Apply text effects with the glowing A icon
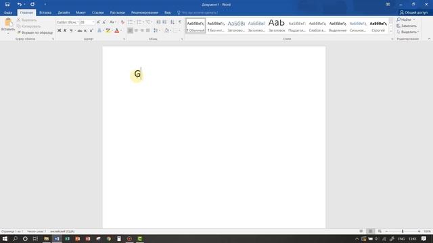Viewport: 433px width, 243px height. tap(99, 30)
